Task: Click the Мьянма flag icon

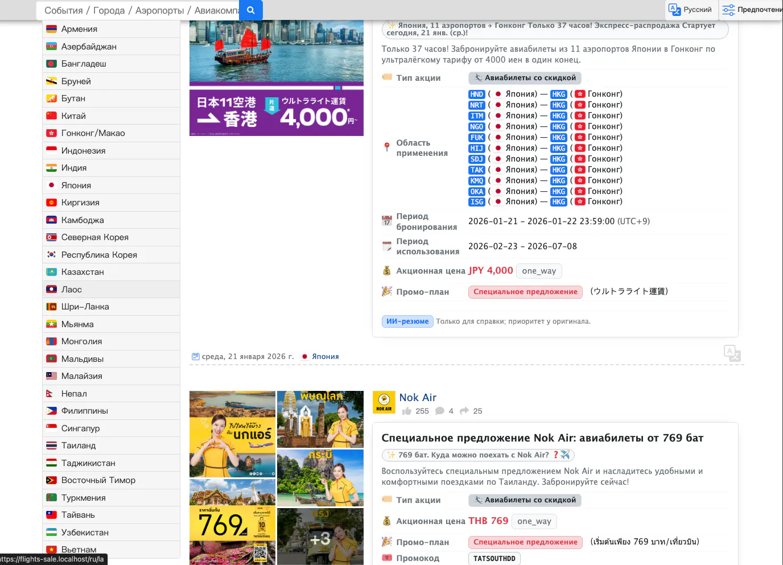Action: pos(51,324)
